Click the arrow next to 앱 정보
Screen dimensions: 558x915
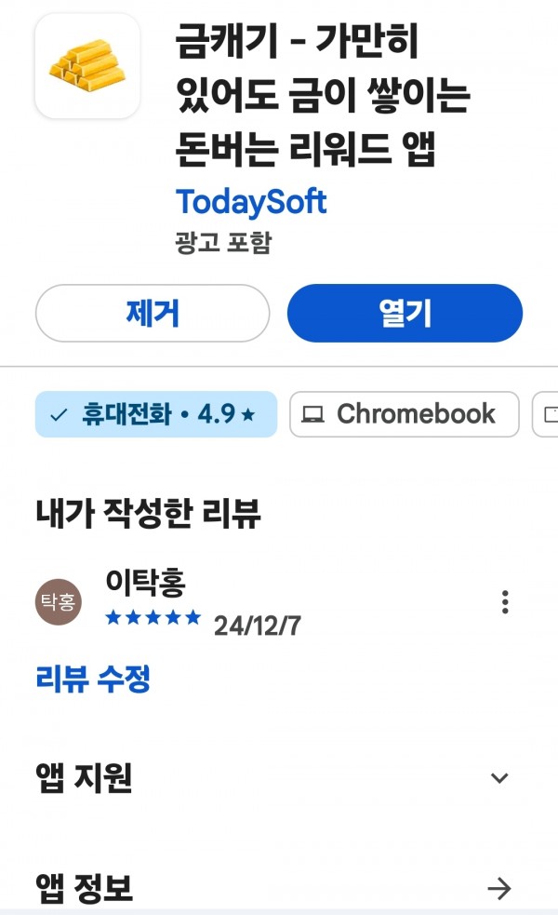coord(499,888)
